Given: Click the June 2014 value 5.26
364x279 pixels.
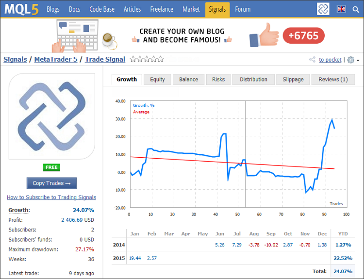Looking at the screenshot, I should click(x=219, y=245).
